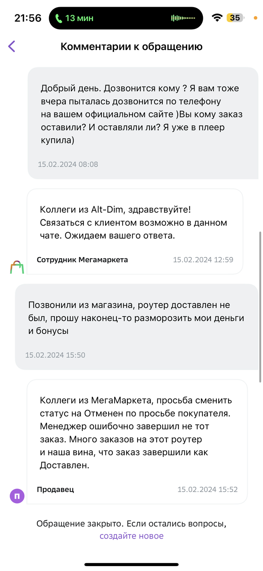
Task: Tap the audio waveform call indicator
Action: [183, 18]
